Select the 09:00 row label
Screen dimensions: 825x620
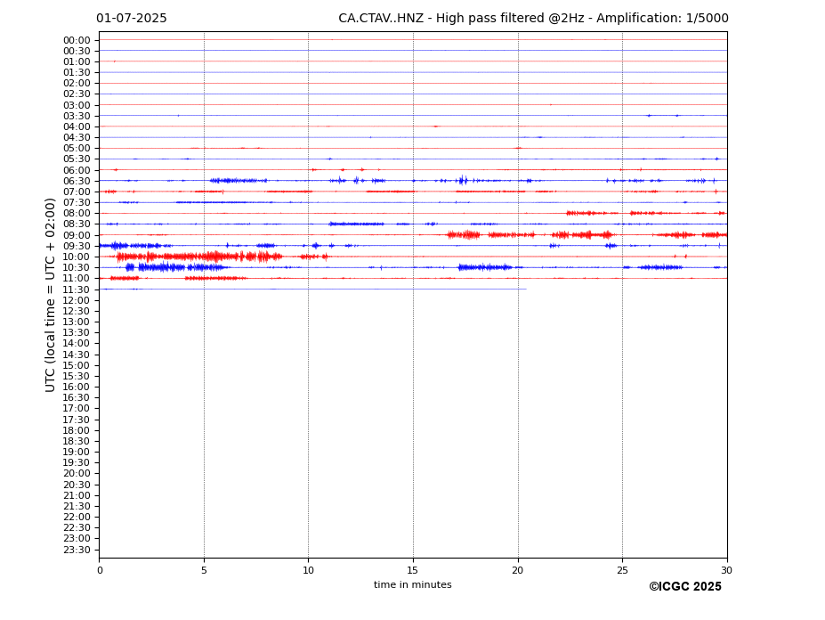coord(77,235)
